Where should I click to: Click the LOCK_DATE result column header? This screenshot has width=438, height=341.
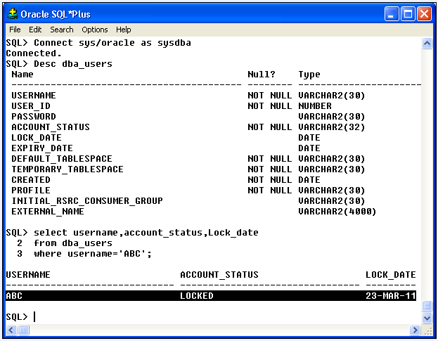(391, 274)
